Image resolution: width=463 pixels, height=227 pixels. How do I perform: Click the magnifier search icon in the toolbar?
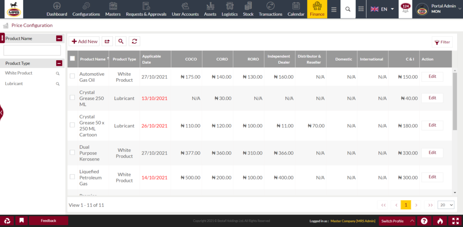[121, 41]
